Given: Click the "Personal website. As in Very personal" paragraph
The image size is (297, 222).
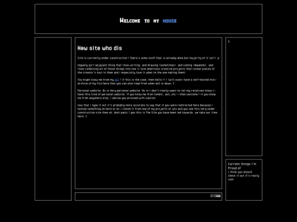Looking at the screenshot, I should coord(146,94).
